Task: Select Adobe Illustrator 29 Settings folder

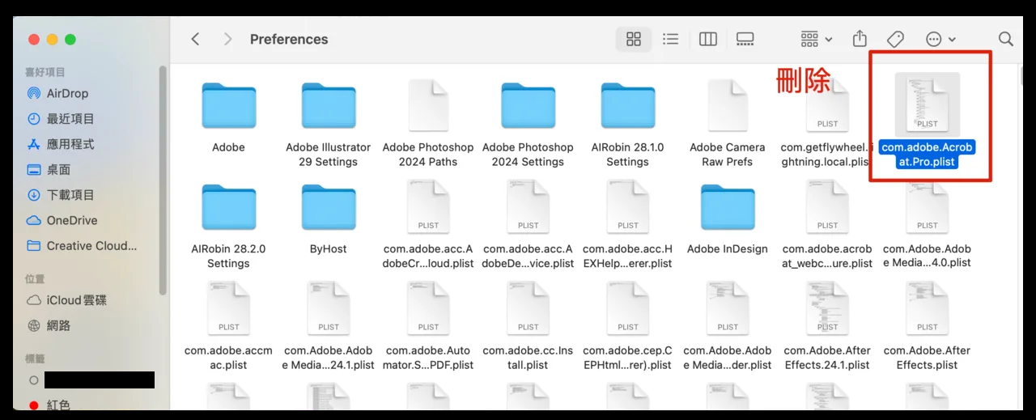Action: pyautogui.click(x=328, y=107)
